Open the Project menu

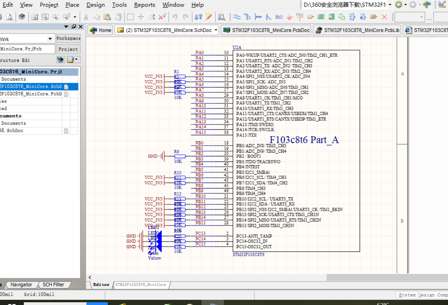(49, 5)
